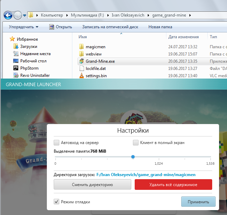The image size is (227, 215).
Task: Click the magicmen folder icon
Action: (81, 47)
